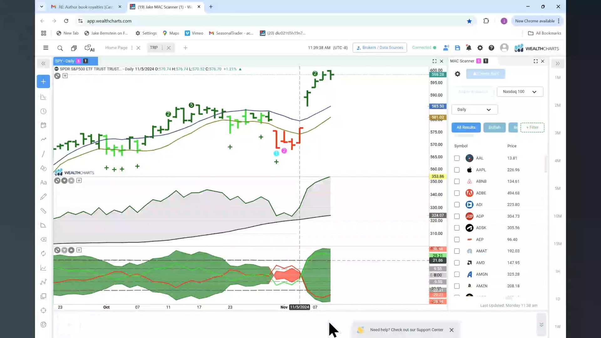Select the eraser delete drawings tool
Screen dimensions: 601x338
[43, 239]
